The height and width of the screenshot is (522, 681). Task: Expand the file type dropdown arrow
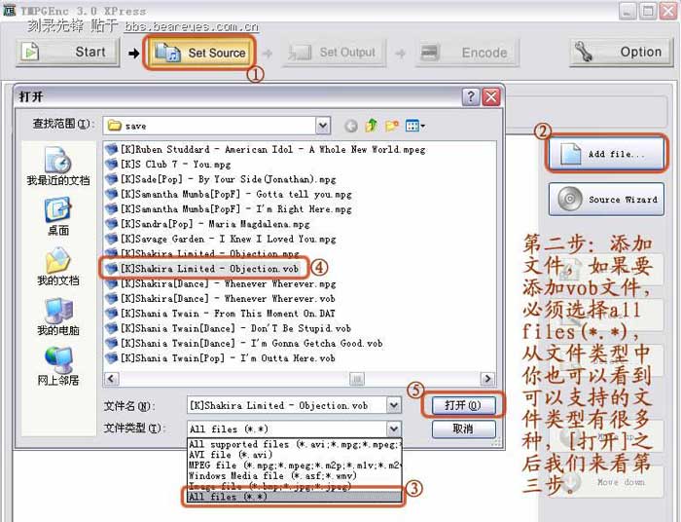pyautogui.click(x=394, y=429)
